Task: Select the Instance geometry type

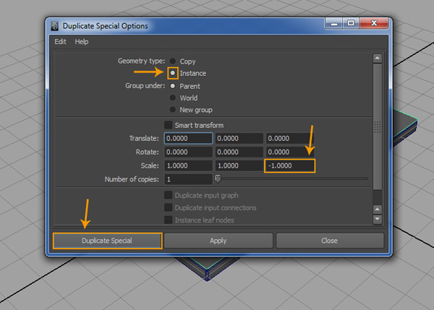Action: coord(173,74)
